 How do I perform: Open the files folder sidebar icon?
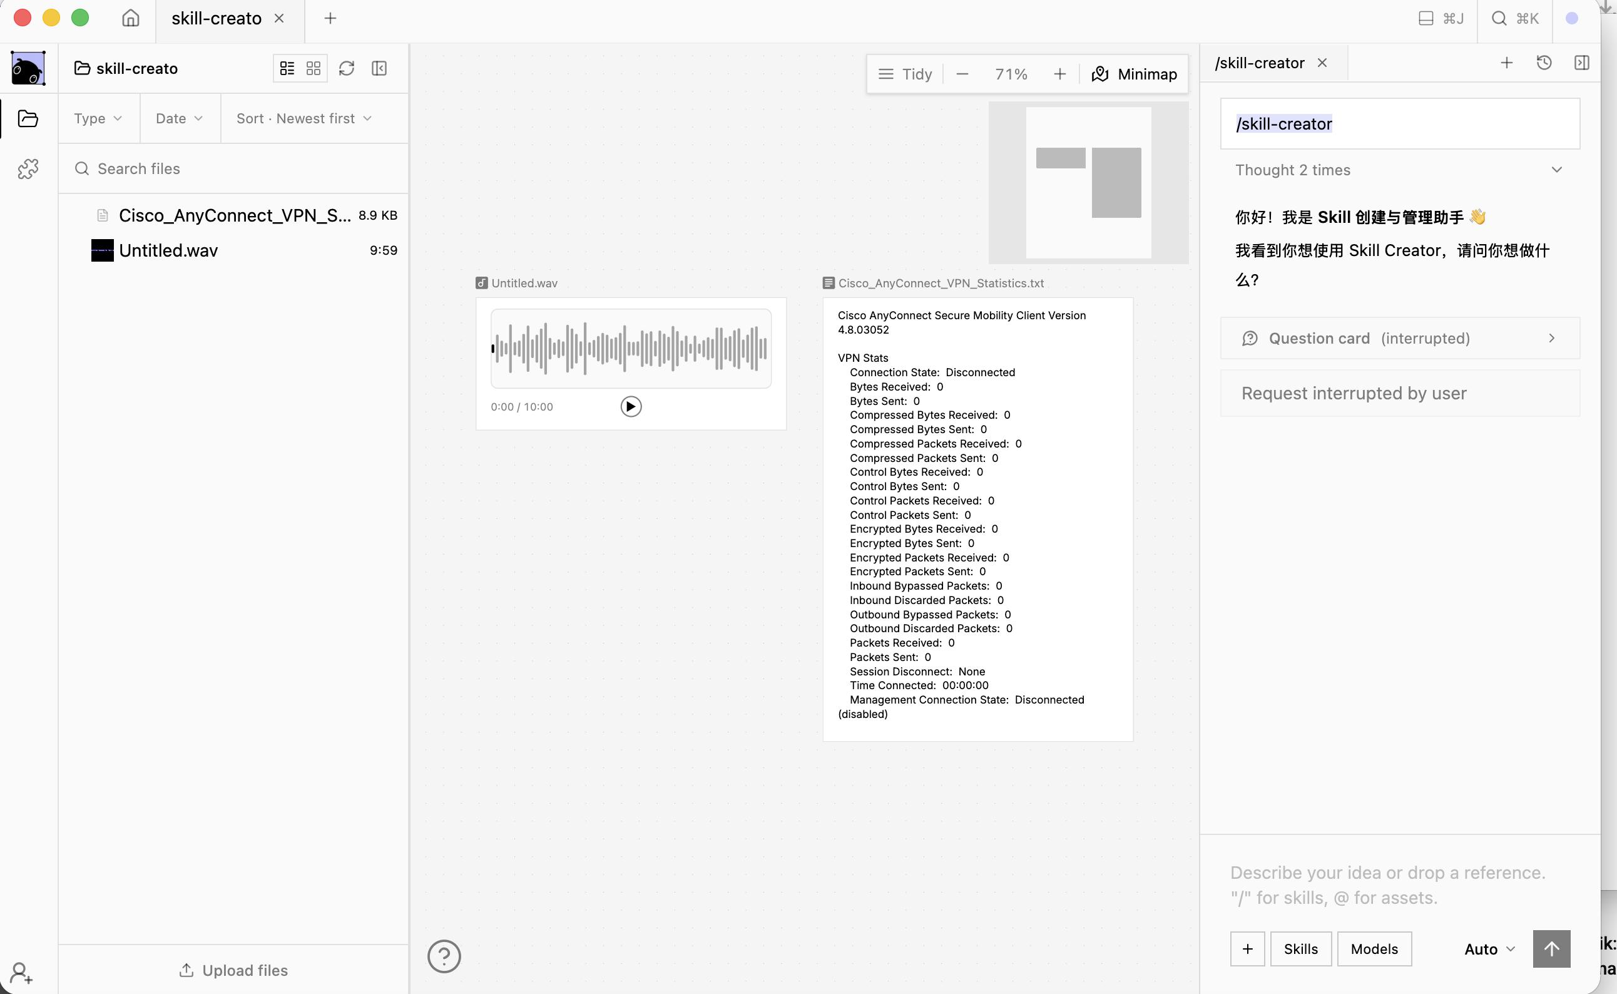[28, 119]
